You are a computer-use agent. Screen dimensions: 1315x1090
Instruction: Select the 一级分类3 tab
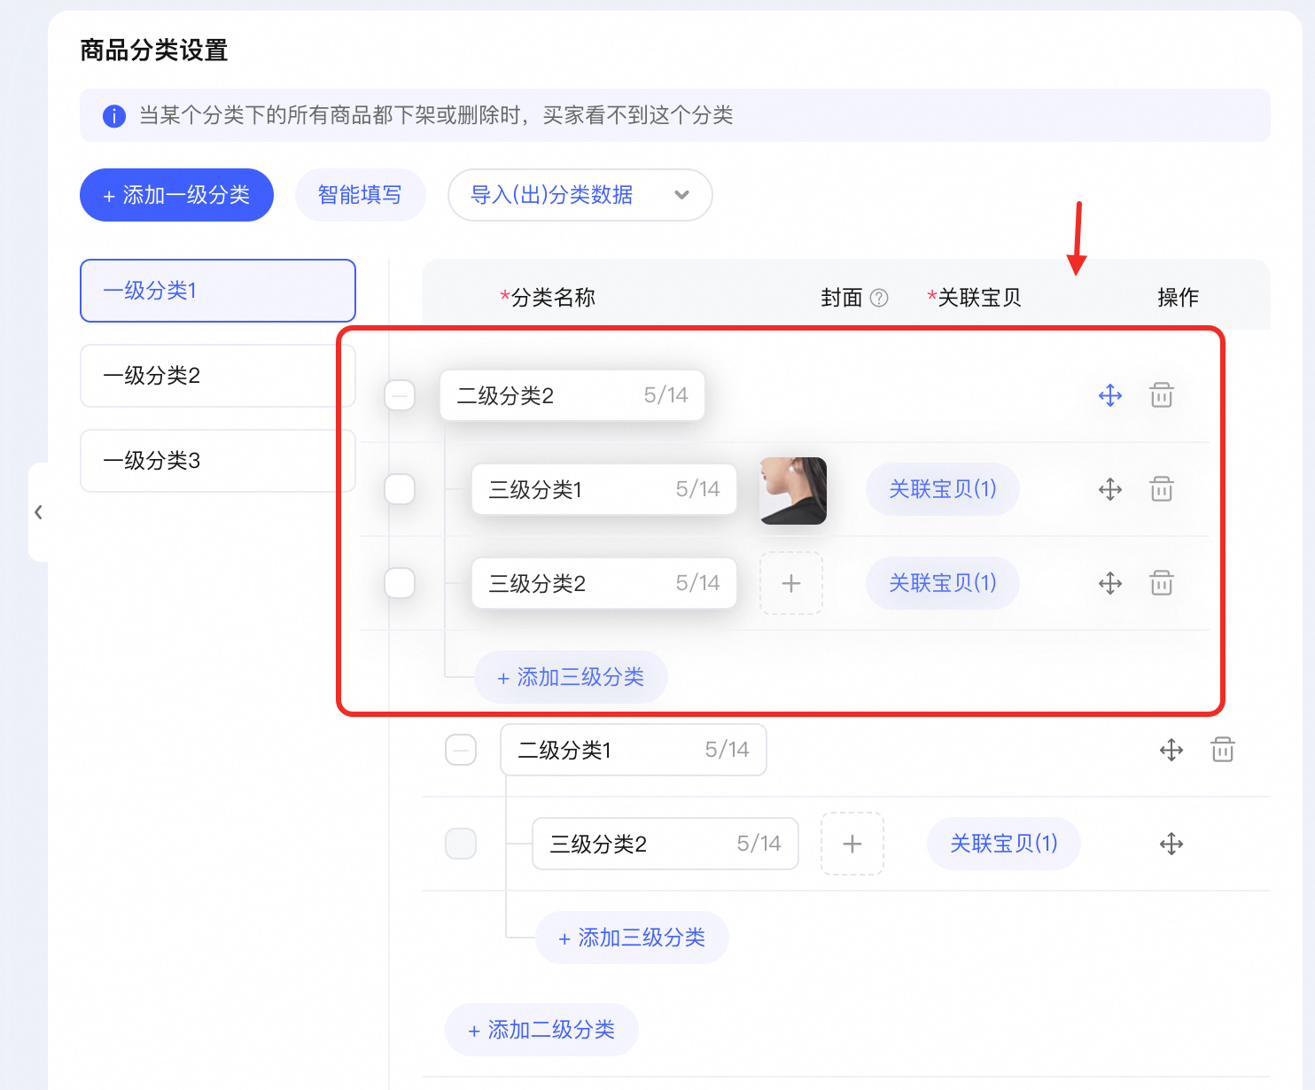[x=218, y=461]
